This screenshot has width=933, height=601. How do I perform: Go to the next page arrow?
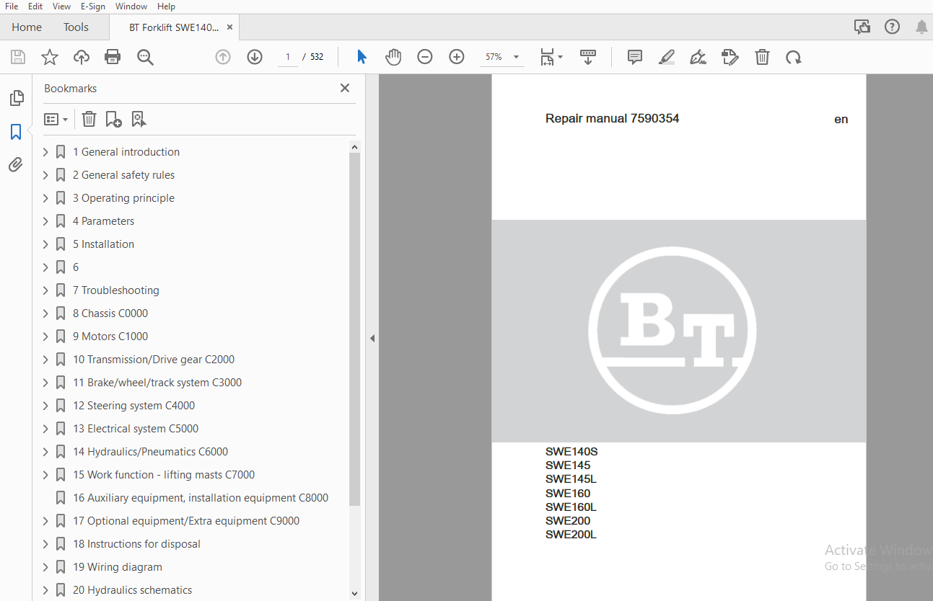pos(255,57)
